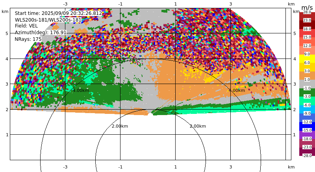The height and width of the screenshot is (172, 315).
Task: Click the -1 tick on the bottom axis
Action: pos(120,167)
